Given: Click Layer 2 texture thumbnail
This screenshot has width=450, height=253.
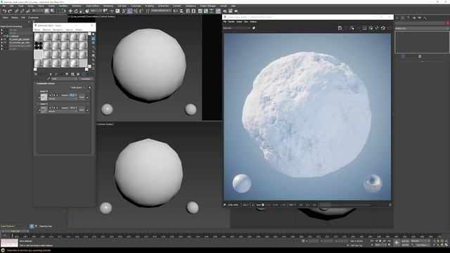Looking at the screenshot, I should click(44, 97).
